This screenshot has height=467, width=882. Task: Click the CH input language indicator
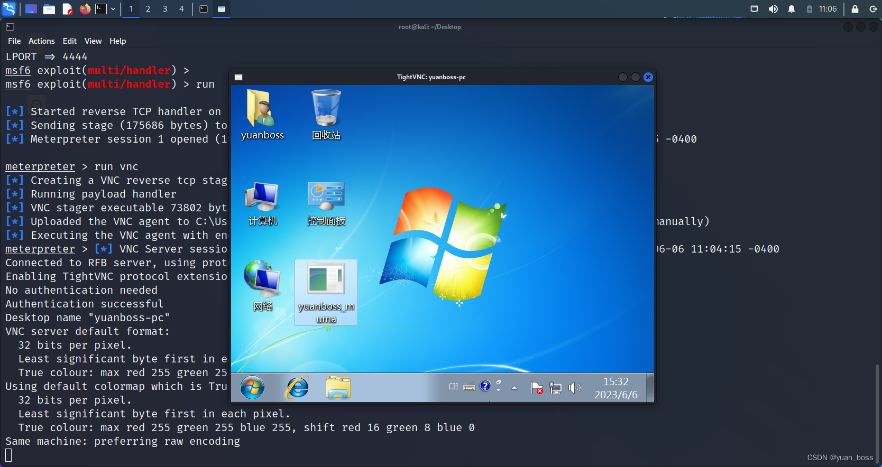[x=453, y=387]
